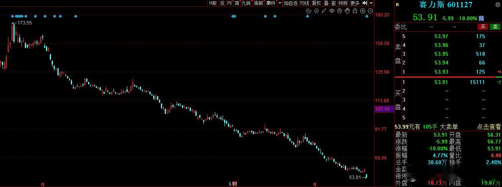Select the 连板 toolbar item
Screen dimensions: 502x187
[259, 3]
